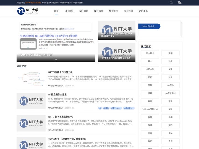Click the mind-map thumbnail of the price article

point(31,79)
